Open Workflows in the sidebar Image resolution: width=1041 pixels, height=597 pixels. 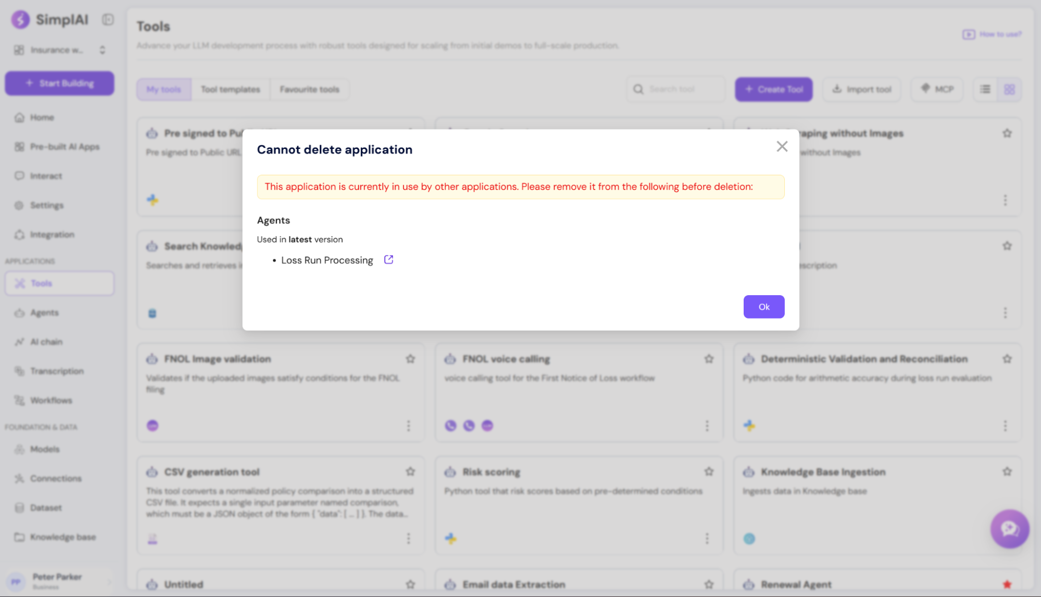coord(51,400)
